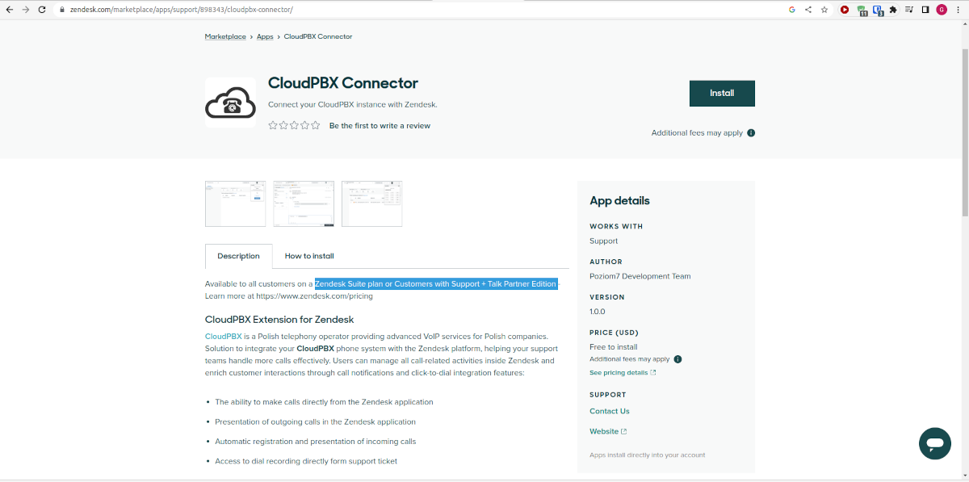Click the https://www.zendesk.com/pricing text

pos(314,296)
